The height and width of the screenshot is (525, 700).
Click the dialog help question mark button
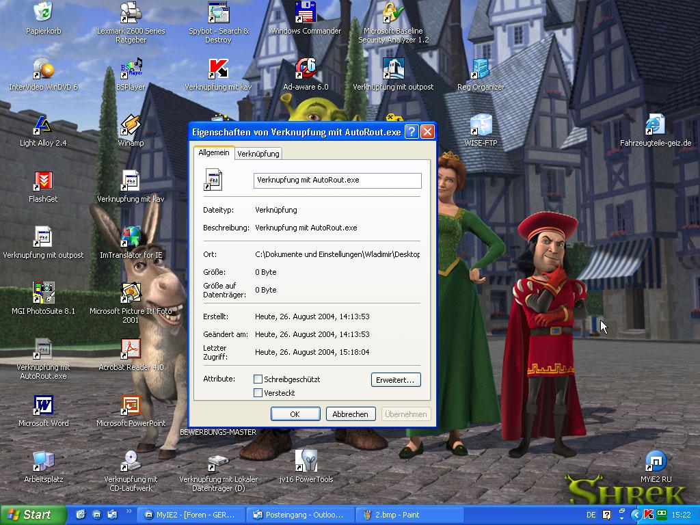point(412,132)
